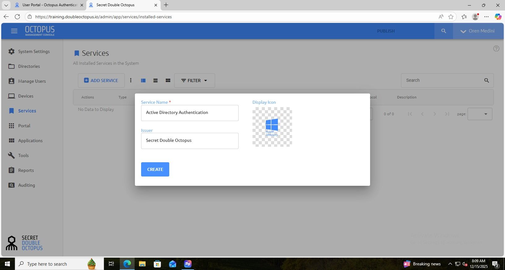
Task: Click the Type column header
Action: pos(122,97)
